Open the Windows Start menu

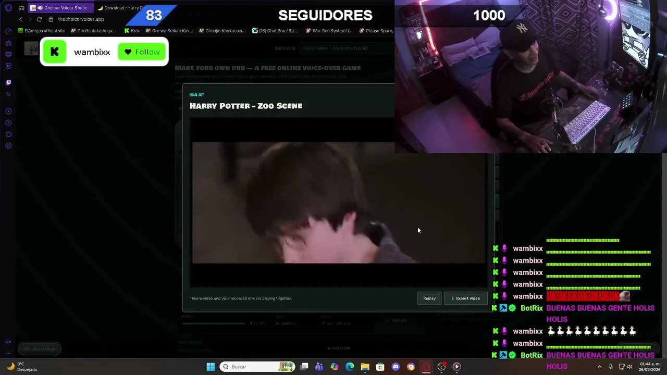(211, 367)
